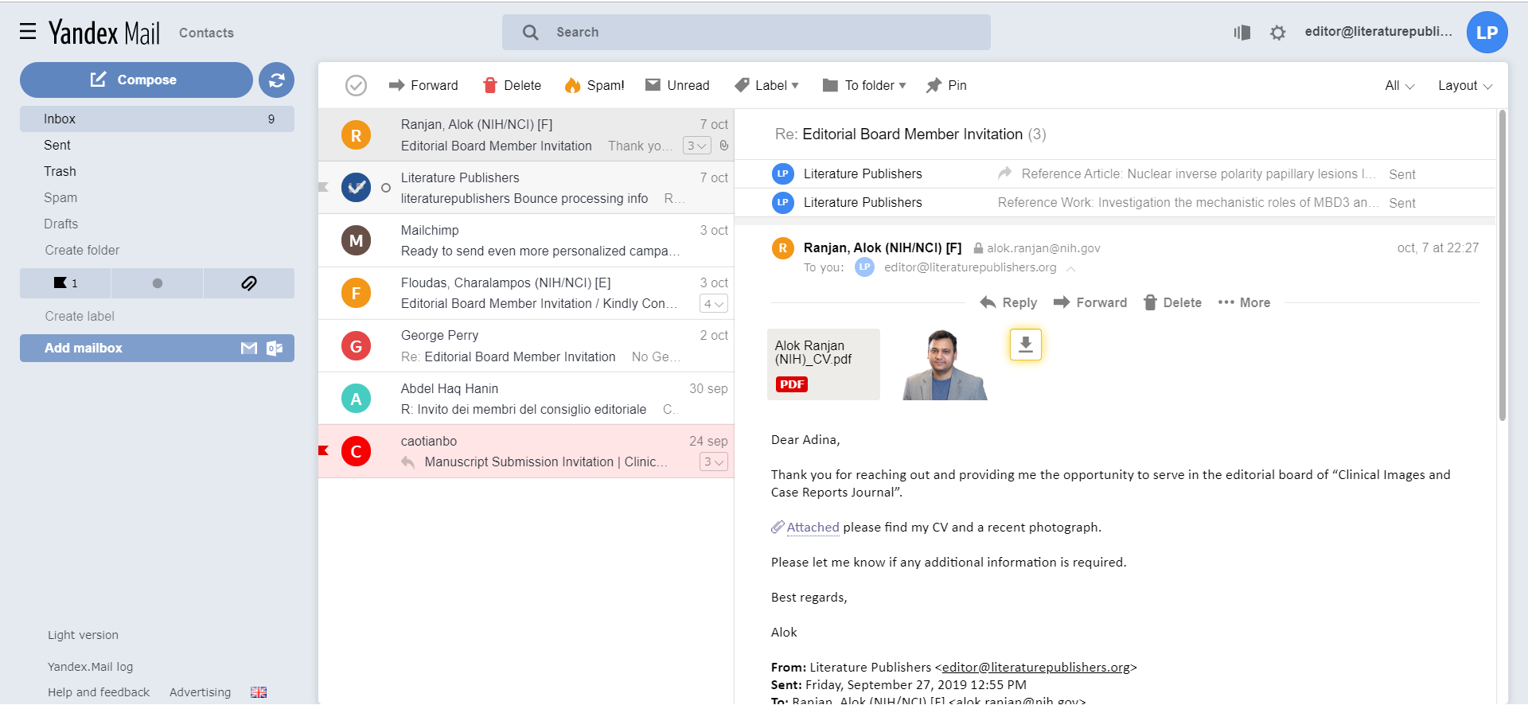Filter messages with attachments paperclip icon
Viewport: 1528px width, 709px height.
click(x=248, y=283)
